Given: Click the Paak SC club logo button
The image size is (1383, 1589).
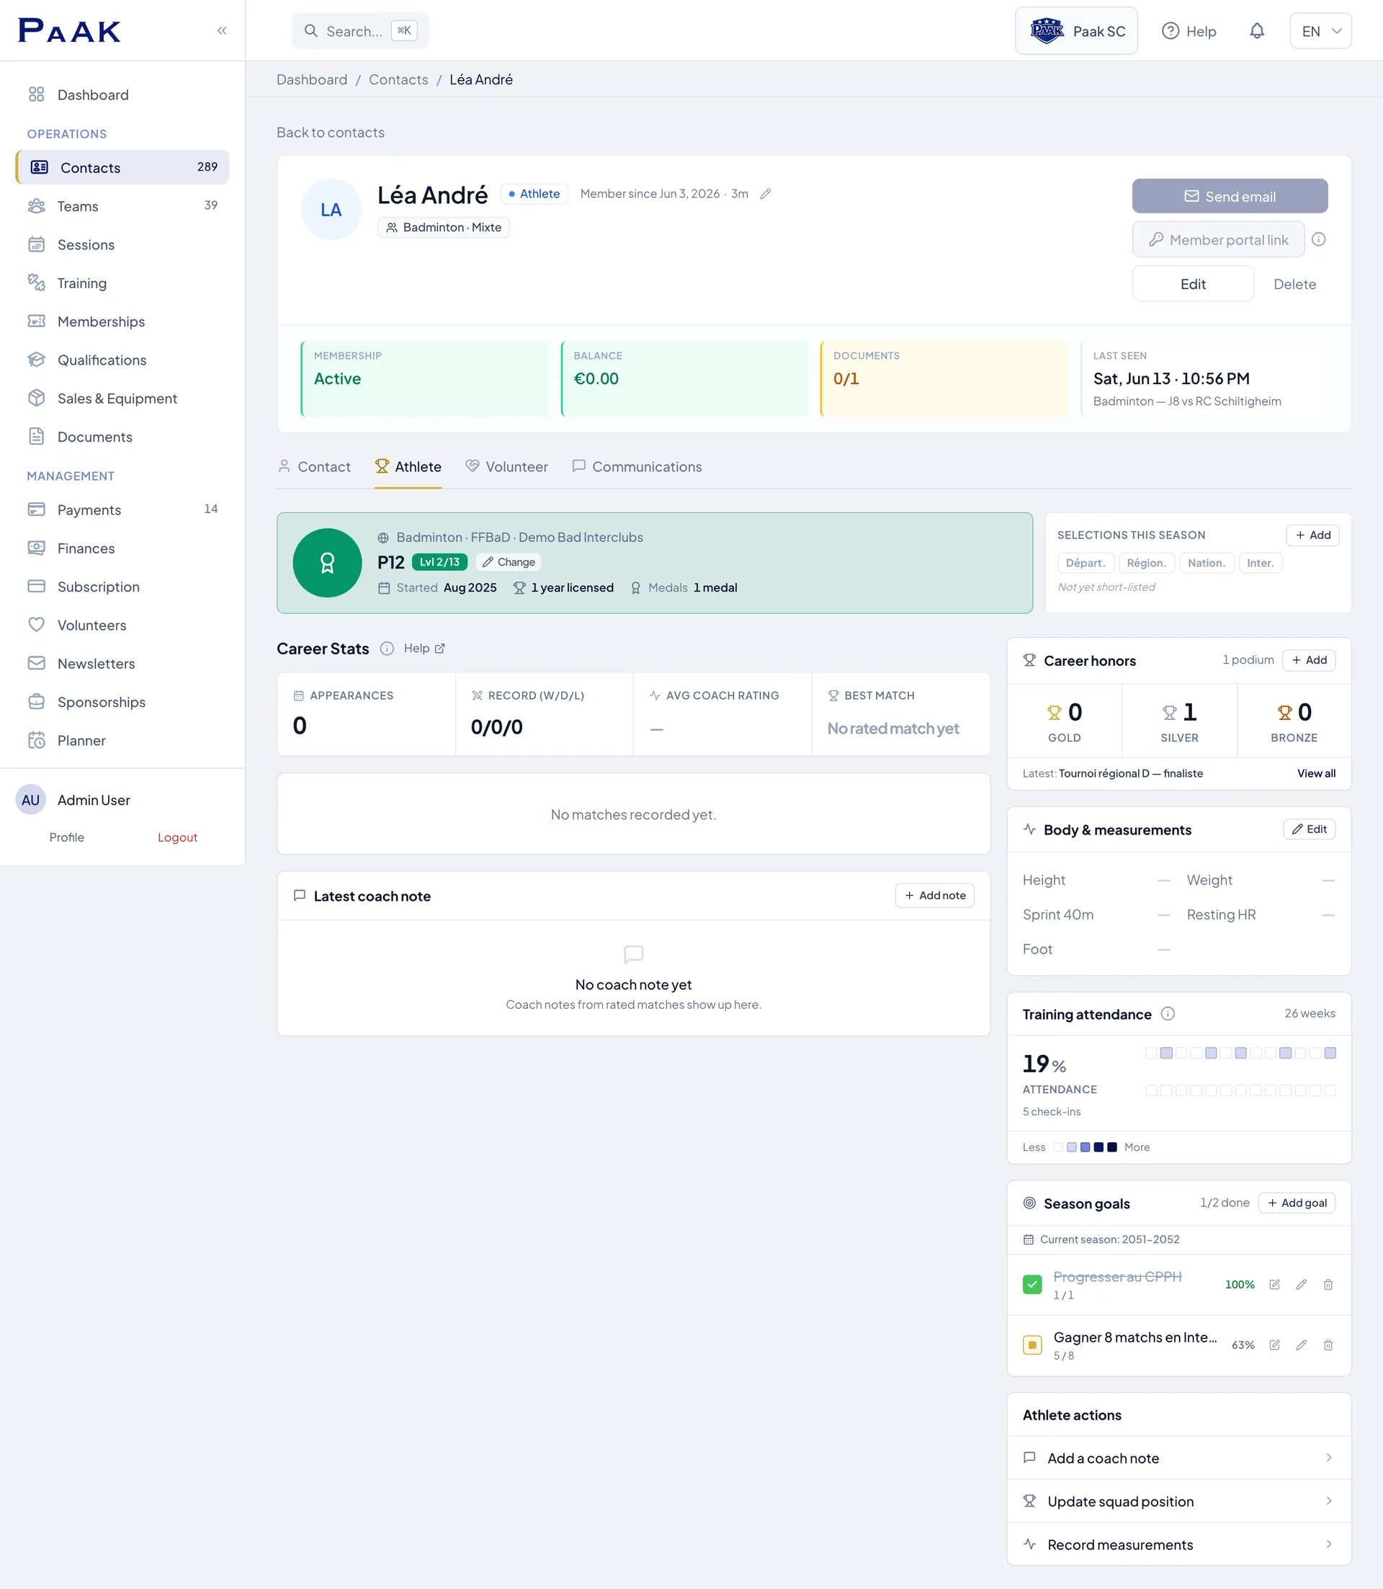Looking at the screenshot, I should point(1076,31).
